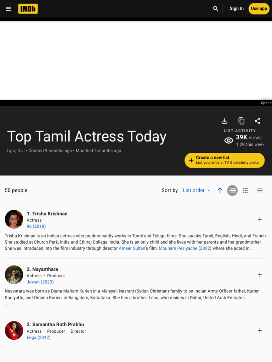
Task: Click the IMDb logo
Action: 28,9
